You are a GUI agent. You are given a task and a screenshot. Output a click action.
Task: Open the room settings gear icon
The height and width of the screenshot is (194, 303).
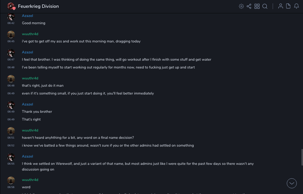click(x=241, y=6)
